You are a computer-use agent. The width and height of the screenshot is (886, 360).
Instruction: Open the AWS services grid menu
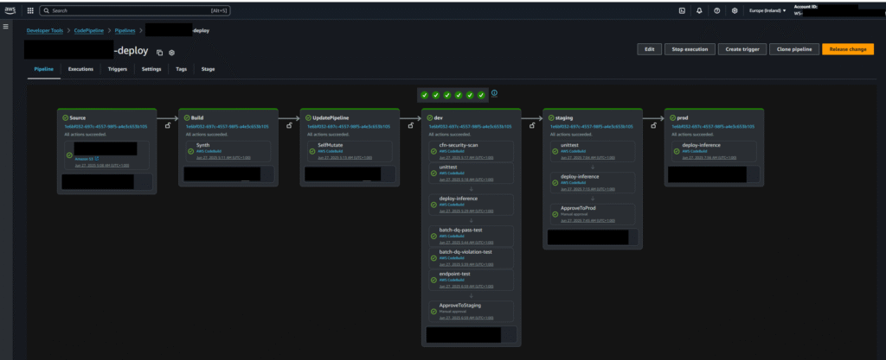tap(30, 10)
